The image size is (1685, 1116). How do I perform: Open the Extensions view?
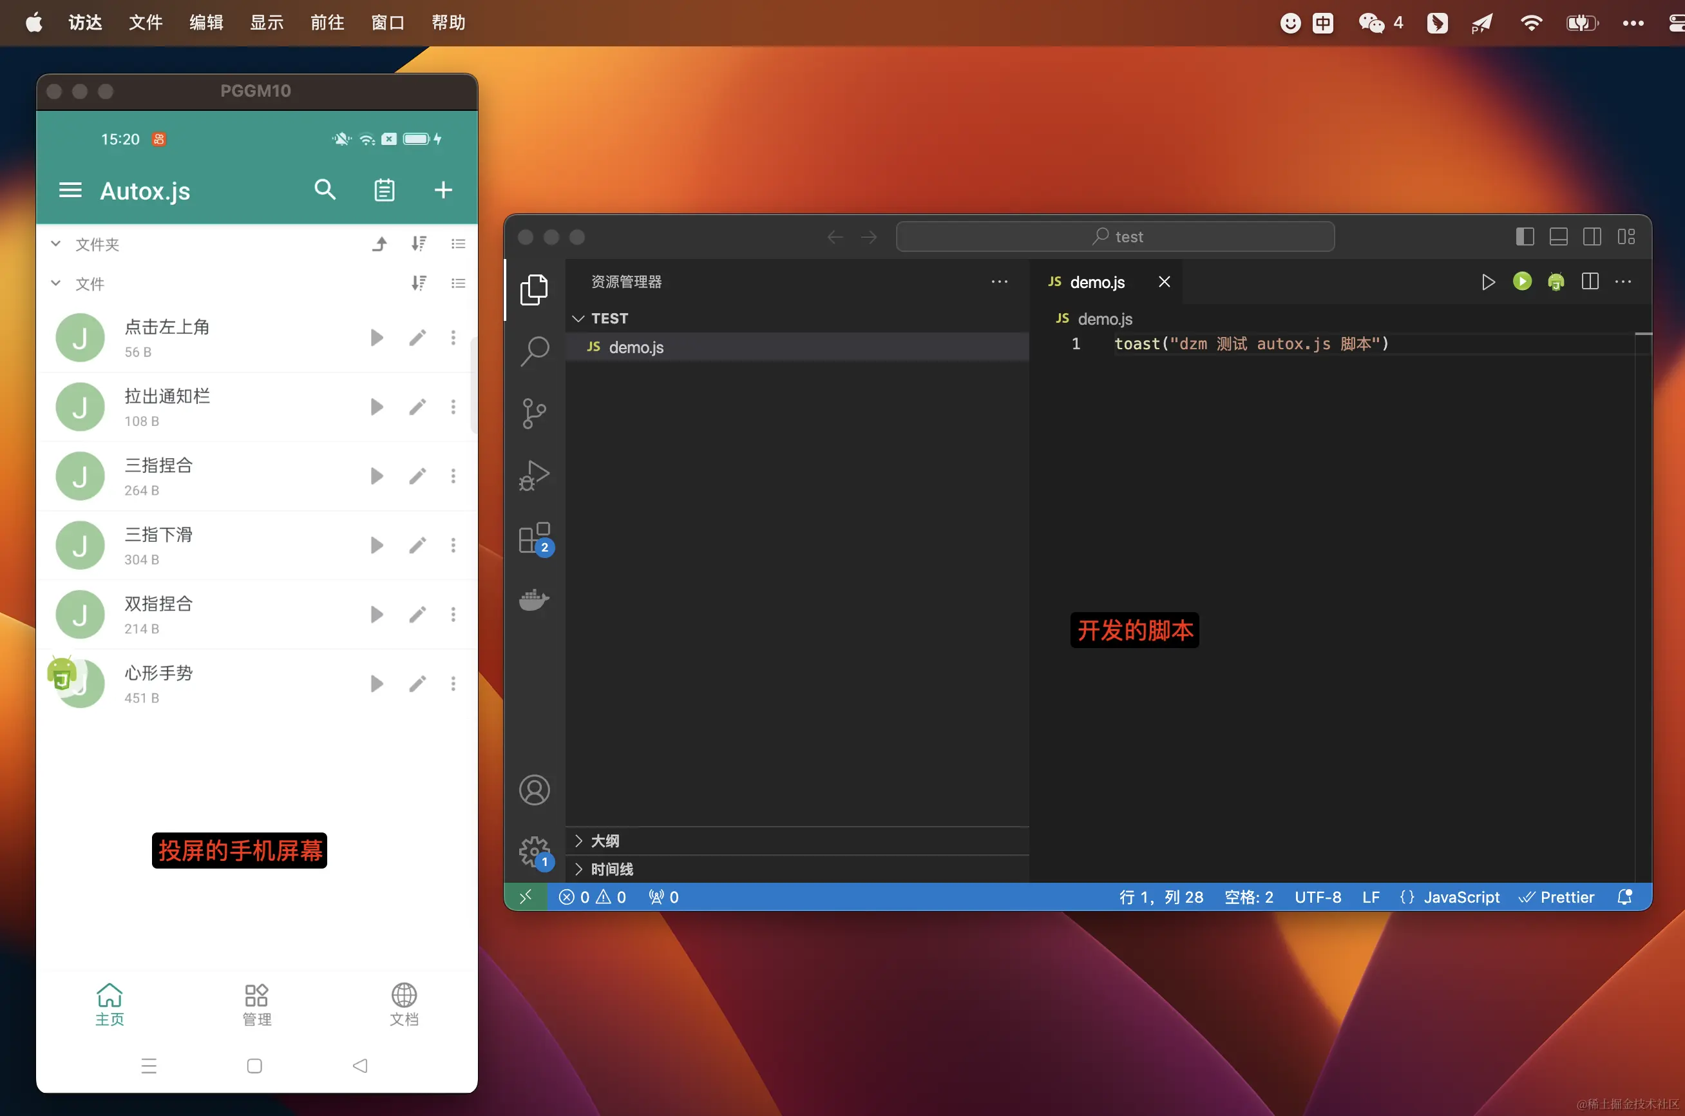pos(534,539)
